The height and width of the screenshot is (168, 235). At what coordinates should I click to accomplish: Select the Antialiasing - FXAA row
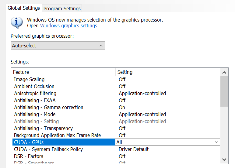(35, 100)
